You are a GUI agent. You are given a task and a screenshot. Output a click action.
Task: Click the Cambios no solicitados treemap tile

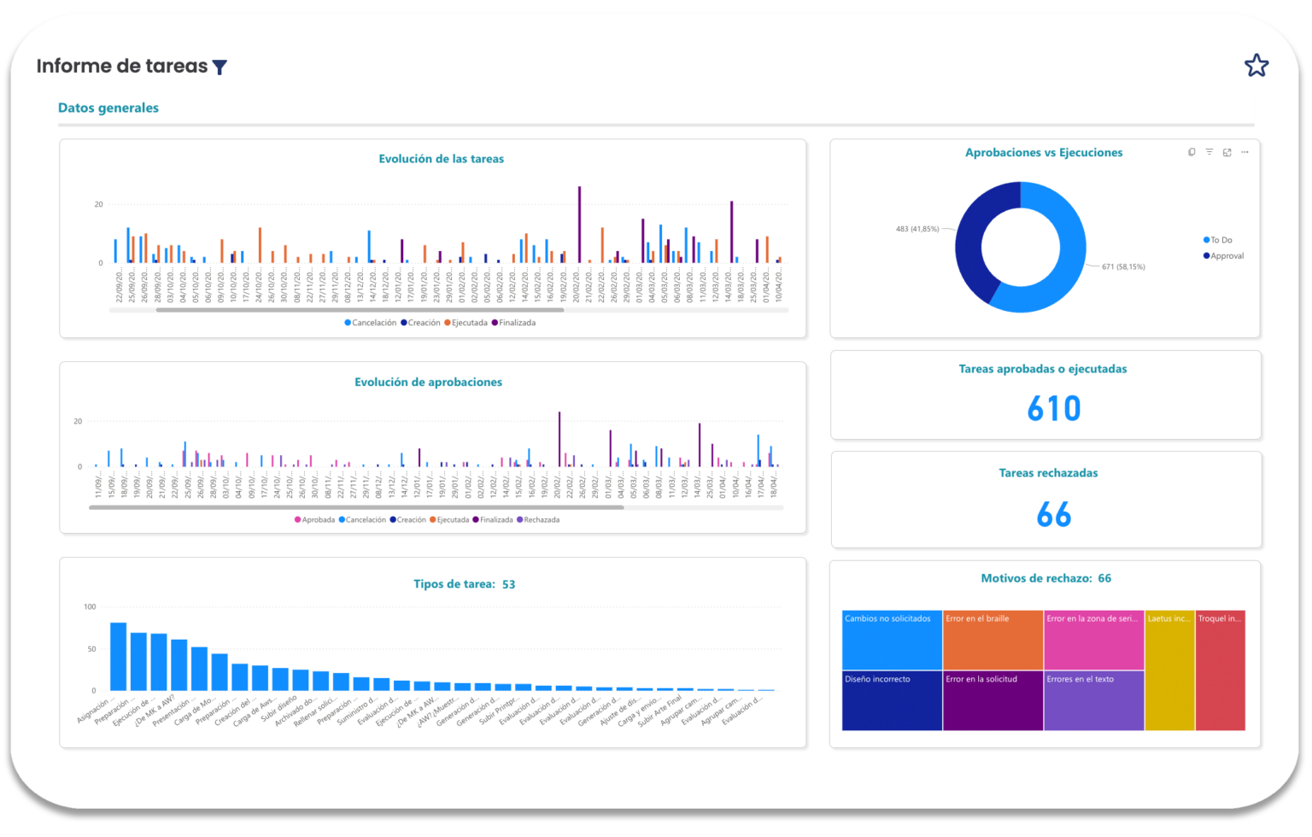click(892, 641)
